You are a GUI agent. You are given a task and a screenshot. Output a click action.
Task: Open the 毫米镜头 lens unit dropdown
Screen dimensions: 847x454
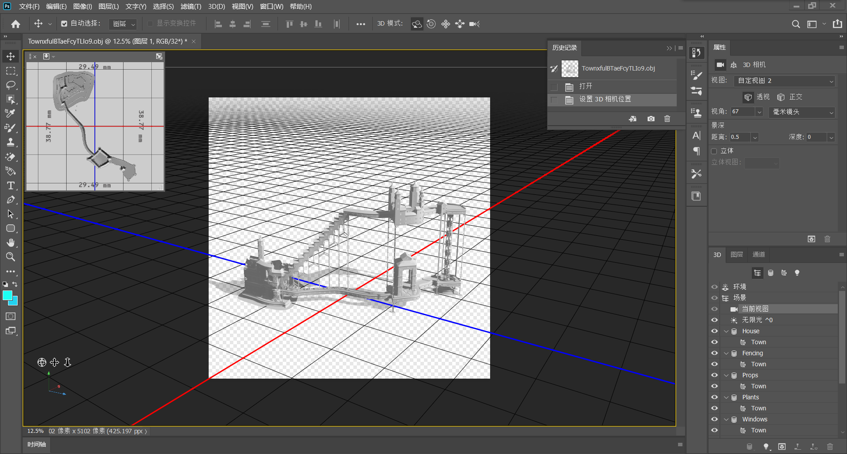coord(802,112)
